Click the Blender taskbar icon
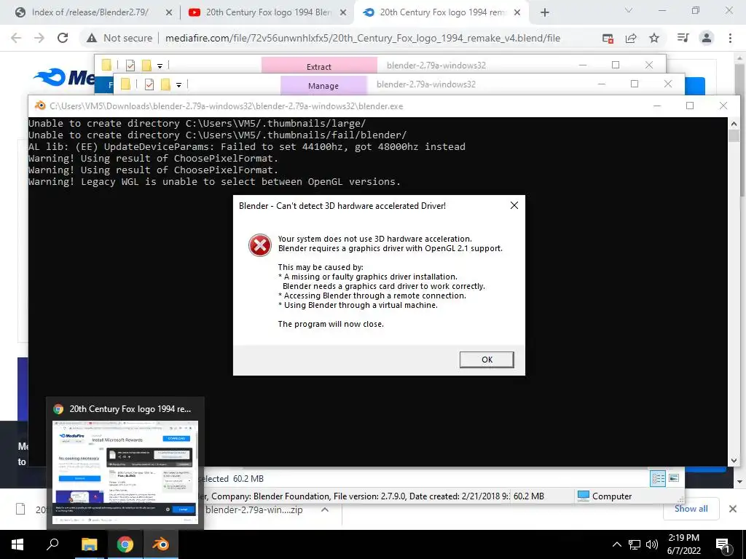 [x=161, y=544]
